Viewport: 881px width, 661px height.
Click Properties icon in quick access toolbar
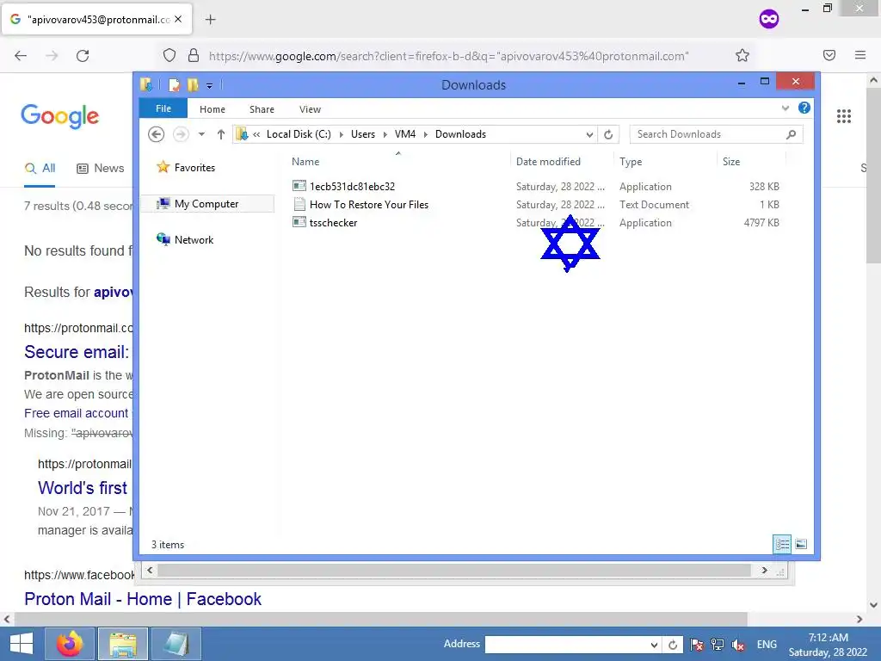click(x=174, y=85)
